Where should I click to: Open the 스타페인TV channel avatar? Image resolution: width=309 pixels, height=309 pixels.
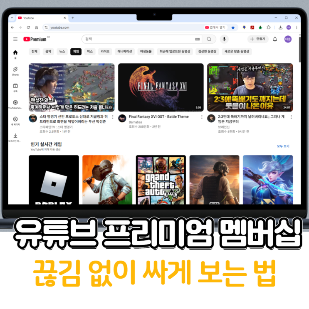coord(33,119)
